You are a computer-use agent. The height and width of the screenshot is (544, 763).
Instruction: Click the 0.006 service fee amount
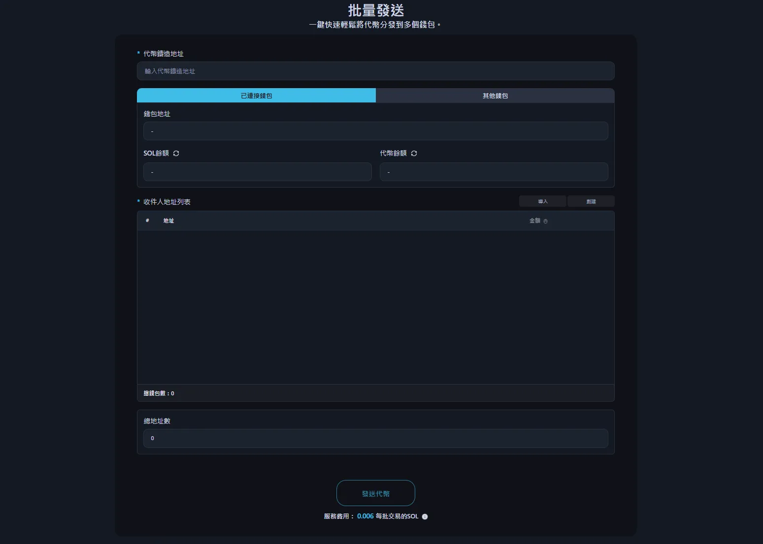365,516
